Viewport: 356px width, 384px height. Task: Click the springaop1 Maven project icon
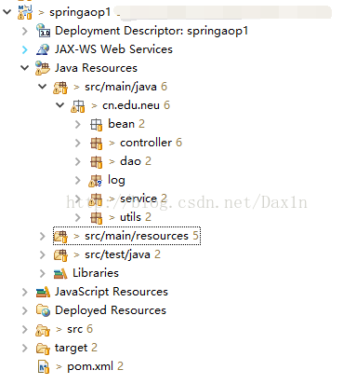coord(25,12)
